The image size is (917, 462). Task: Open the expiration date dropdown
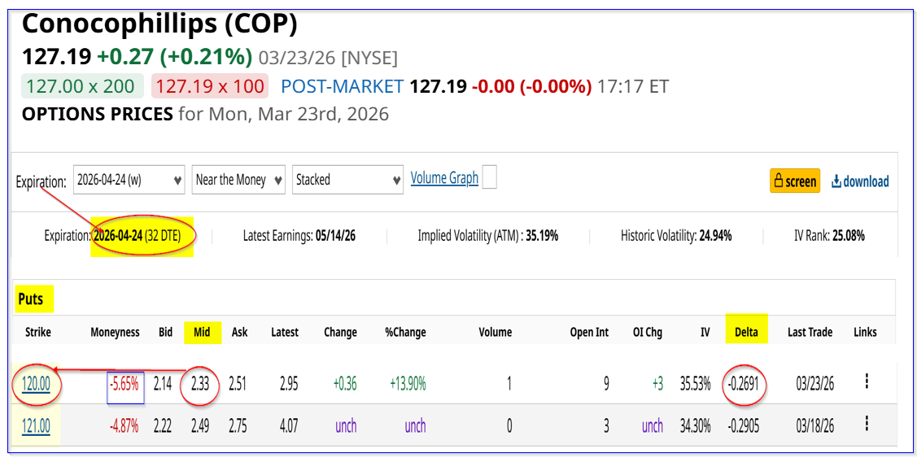tap(129, 180)
